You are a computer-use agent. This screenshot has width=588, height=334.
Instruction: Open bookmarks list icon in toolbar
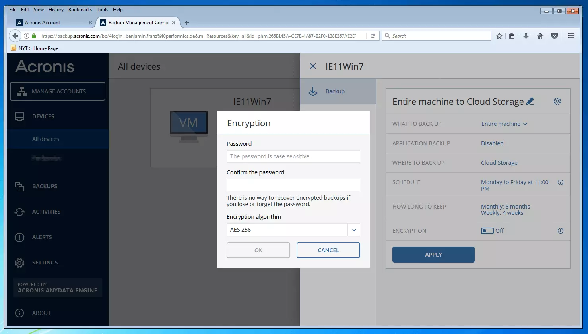(x=512, y=36)
